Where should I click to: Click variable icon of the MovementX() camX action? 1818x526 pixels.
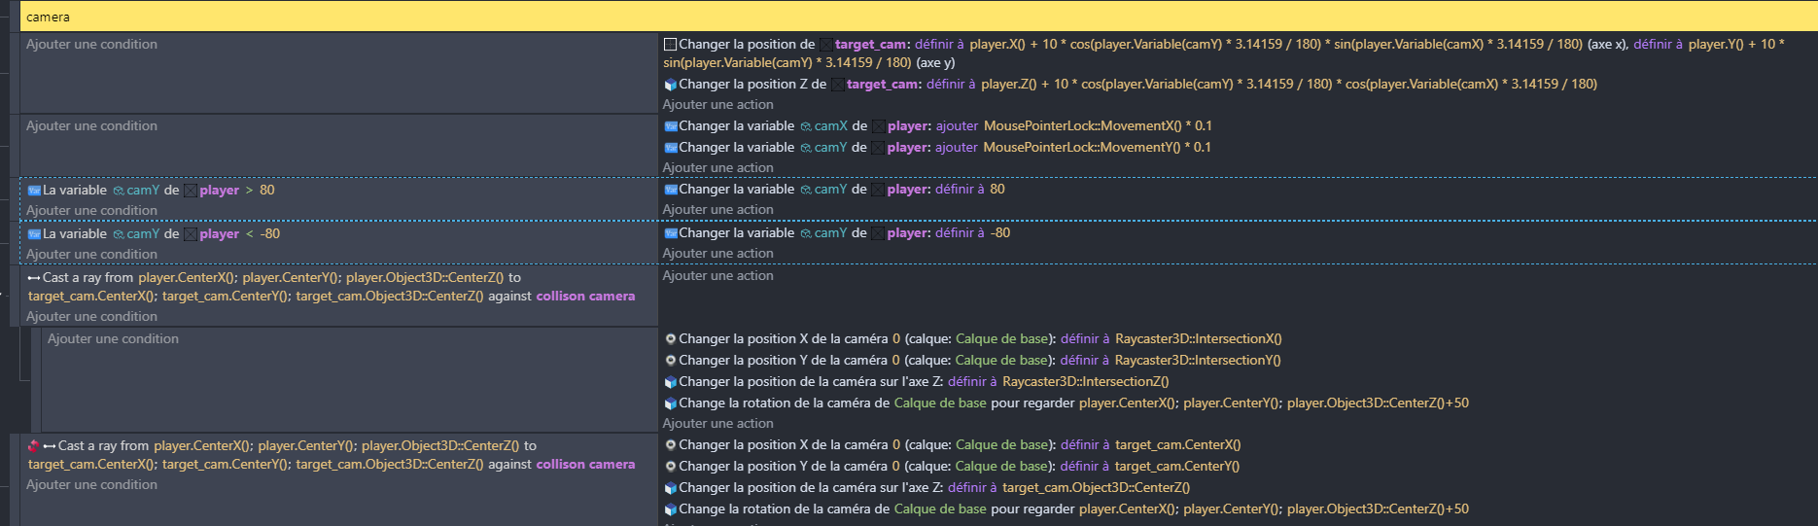[x=670, y=126]
